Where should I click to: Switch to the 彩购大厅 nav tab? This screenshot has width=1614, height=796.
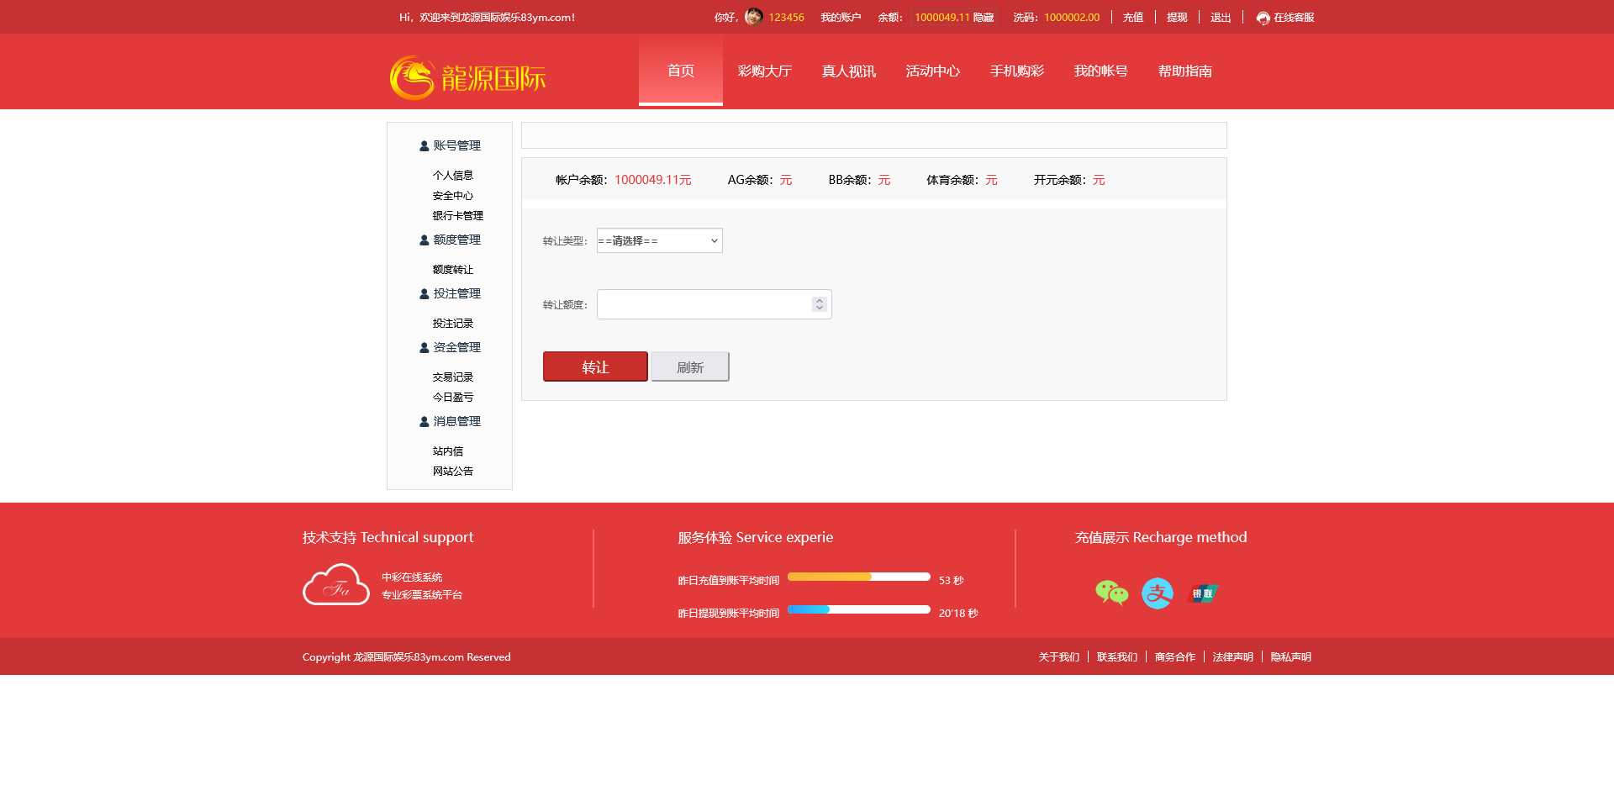tap(764, 71)
